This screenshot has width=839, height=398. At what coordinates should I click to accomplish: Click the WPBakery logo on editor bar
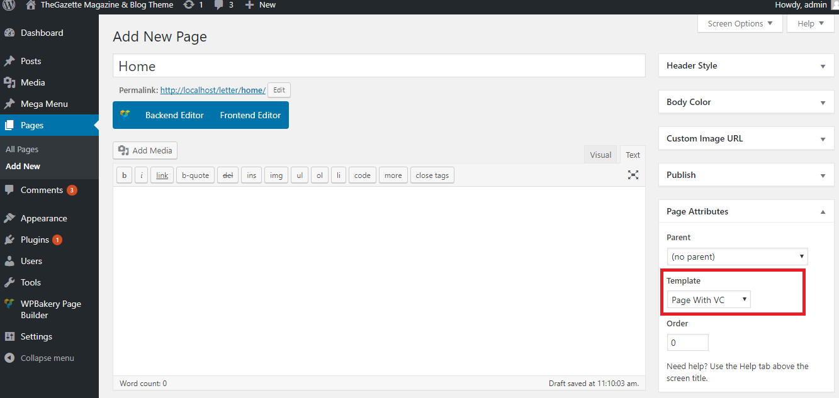pos(125,115)
